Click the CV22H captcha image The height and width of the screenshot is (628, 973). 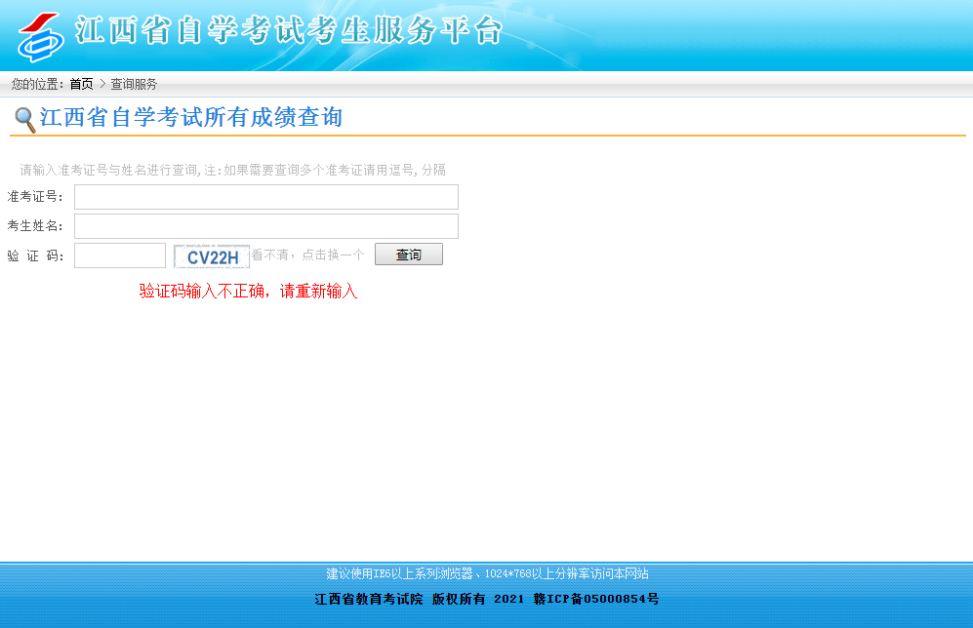(212, 256)
